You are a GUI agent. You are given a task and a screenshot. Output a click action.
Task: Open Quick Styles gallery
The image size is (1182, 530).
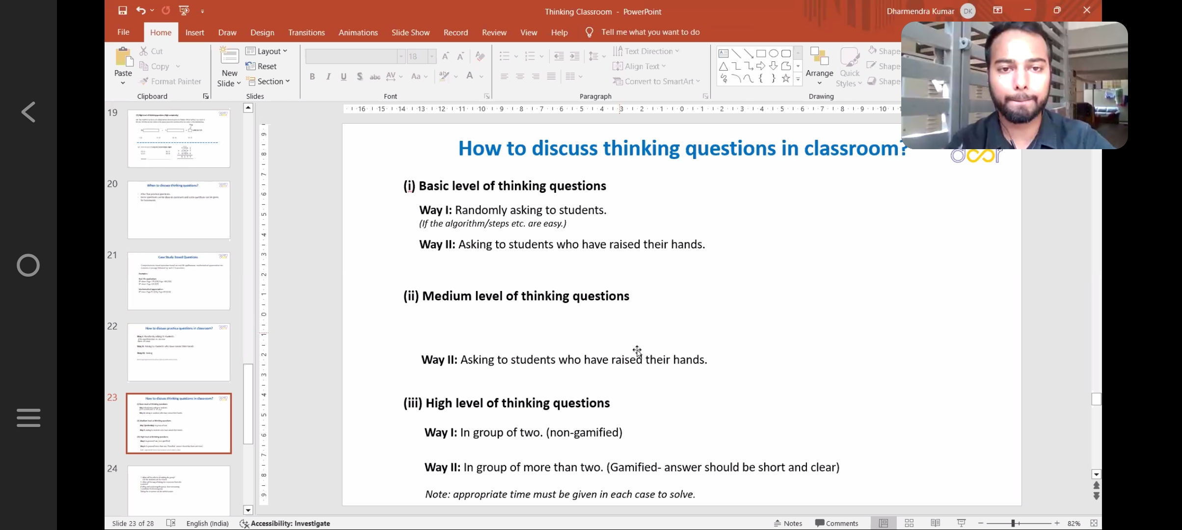849,67
